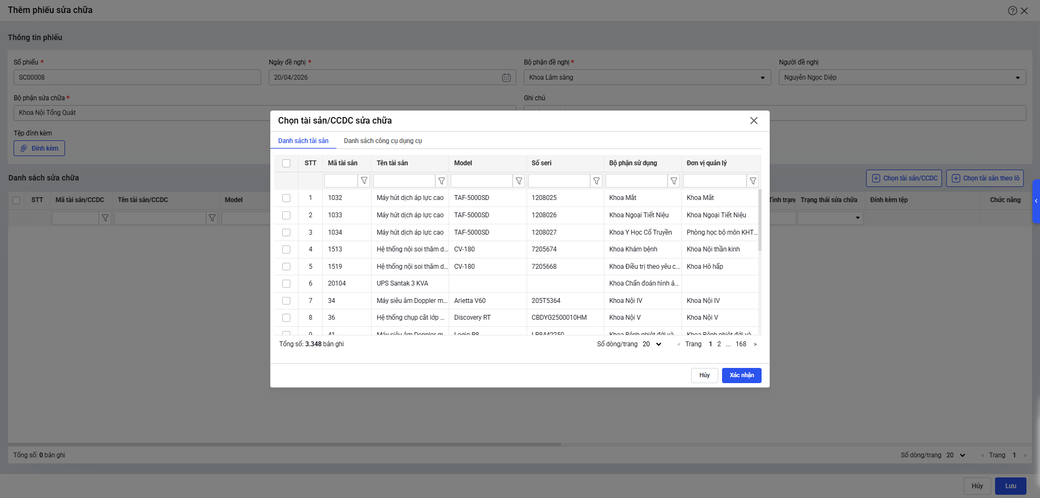Click filter icon for Số seri column

pos(596,181)
